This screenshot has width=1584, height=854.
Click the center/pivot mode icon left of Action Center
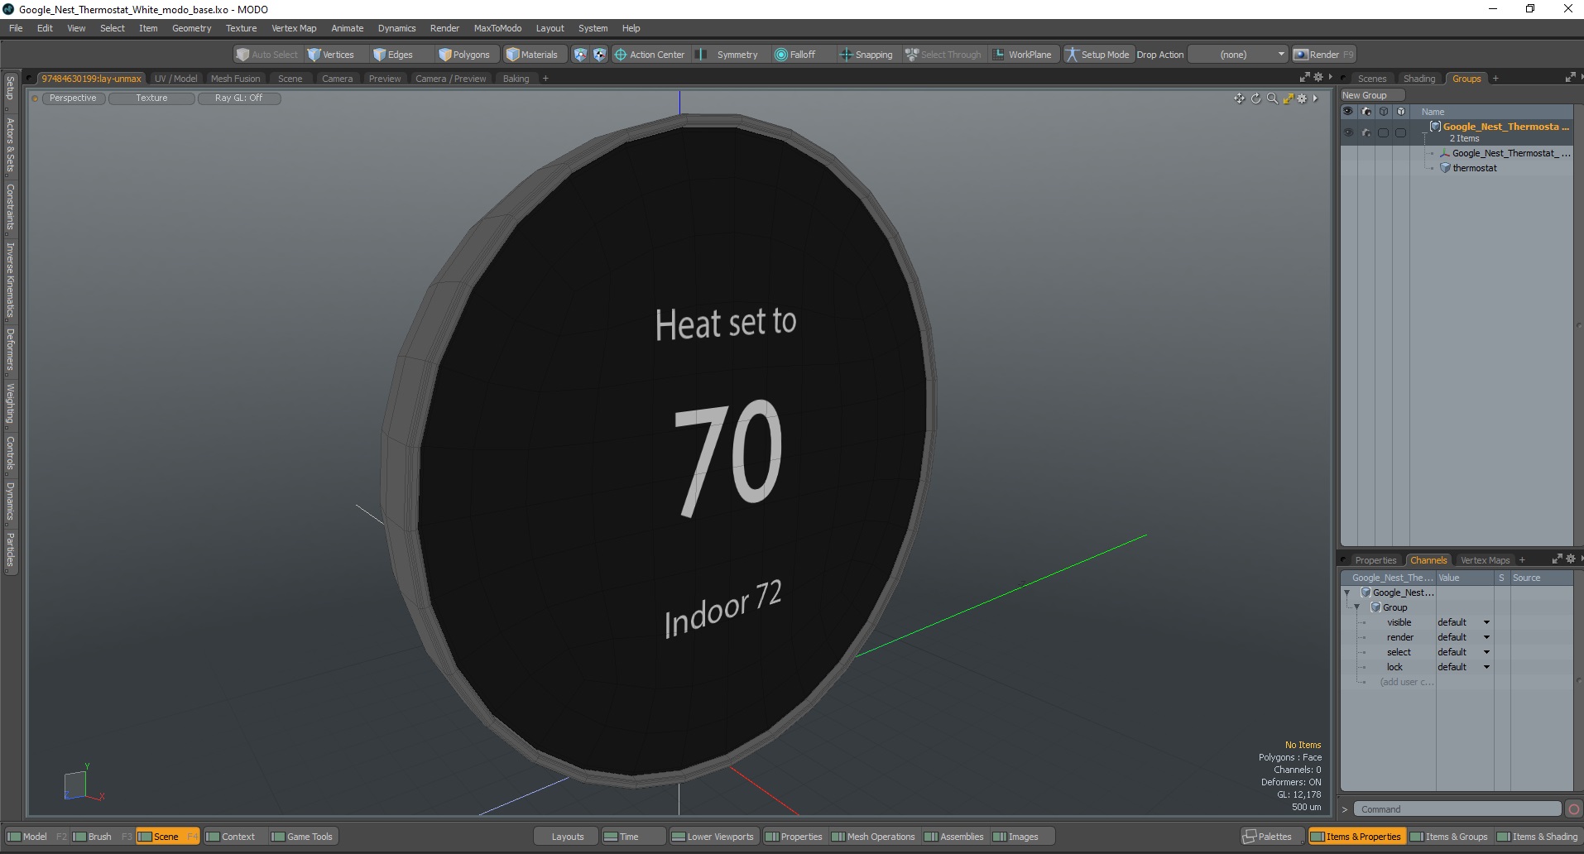599,55
